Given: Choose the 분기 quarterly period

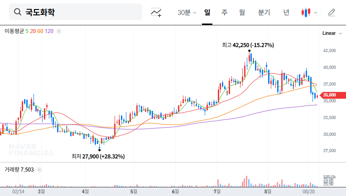Looking at the screenshot, I should (x=264, y=12).
